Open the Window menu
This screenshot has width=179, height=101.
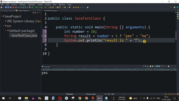[x=62, y=4]
